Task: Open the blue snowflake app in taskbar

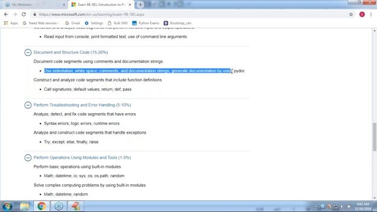Action: click(x=58, y=206)
